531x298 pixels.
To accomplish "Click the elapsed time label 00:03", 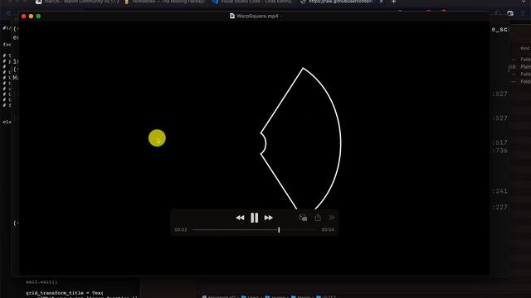I will coord(181,230).
